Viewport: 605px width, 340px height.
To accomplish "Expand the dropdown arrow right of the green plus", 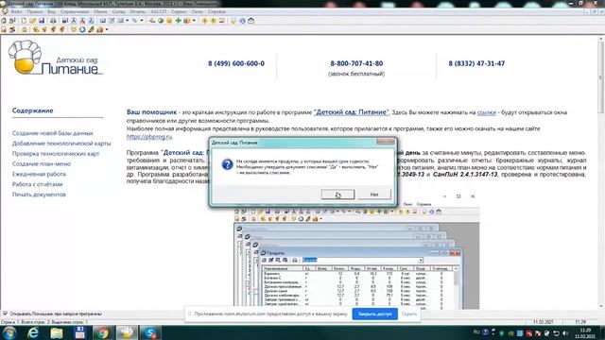I will click(194, 21).
